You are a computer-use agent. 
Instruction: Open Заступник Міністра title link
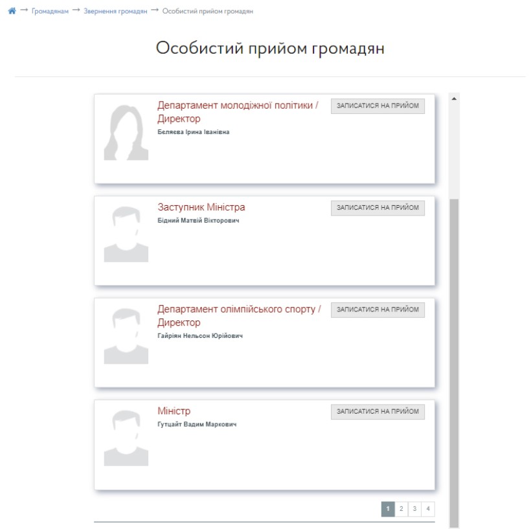point(201,207)
